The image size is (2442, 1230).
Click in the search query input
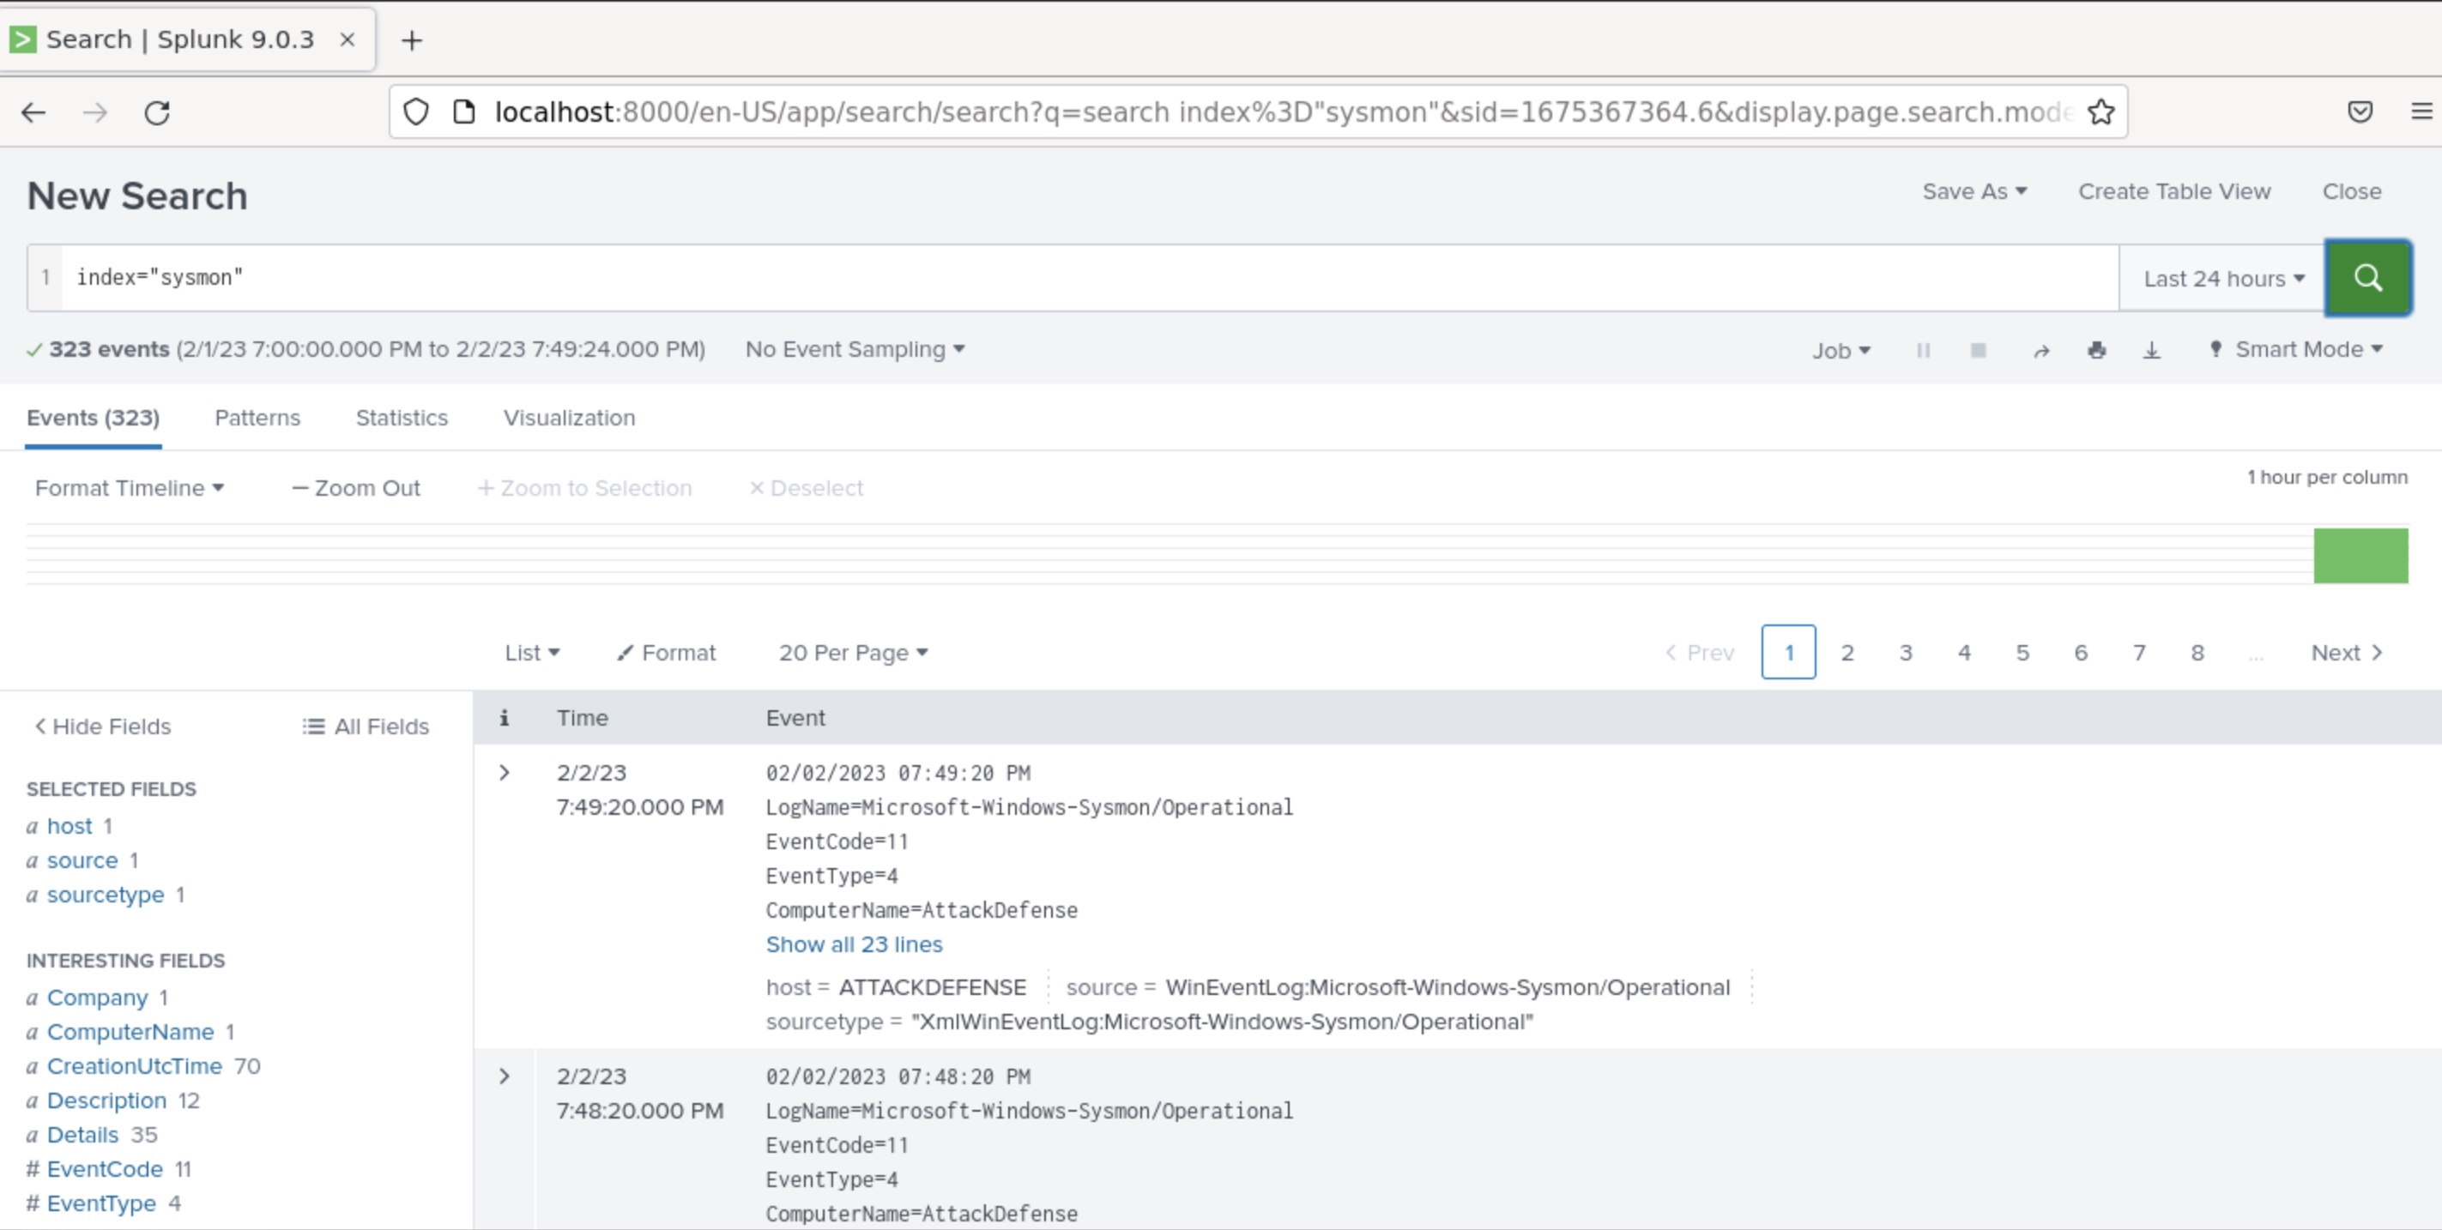(x=1091, y=278)
